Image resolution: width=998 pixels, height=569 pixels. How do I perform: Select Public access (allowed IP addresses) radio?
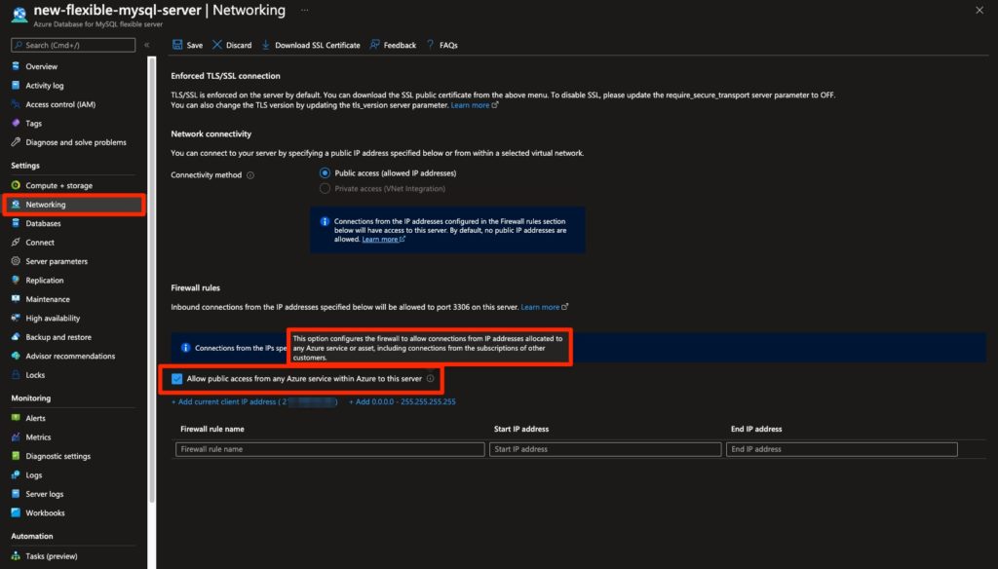[x=325, y=173]
